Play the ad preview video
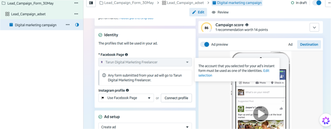The image size is (331, 129). (261, 114)
